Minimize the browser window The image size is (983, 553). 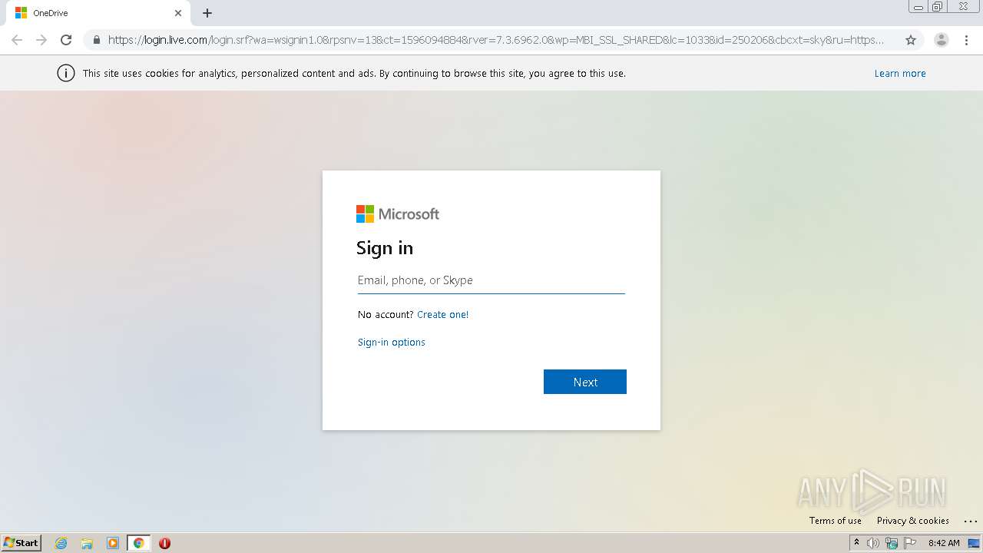pyautogui.click(x=918, y=6)
